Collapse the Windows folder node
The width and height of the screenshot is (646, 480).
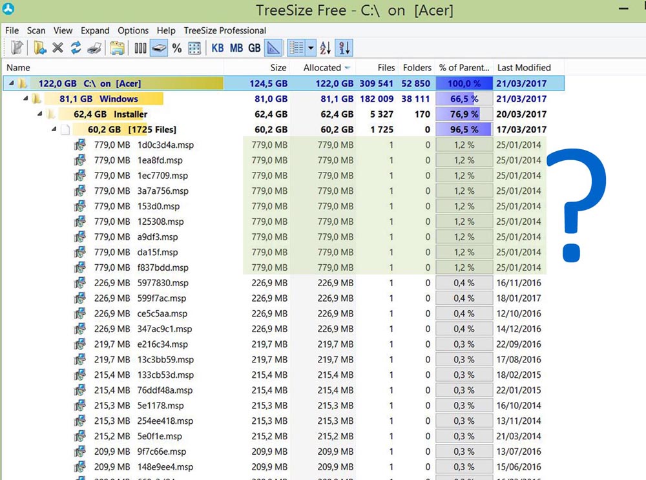coord(26,98)
